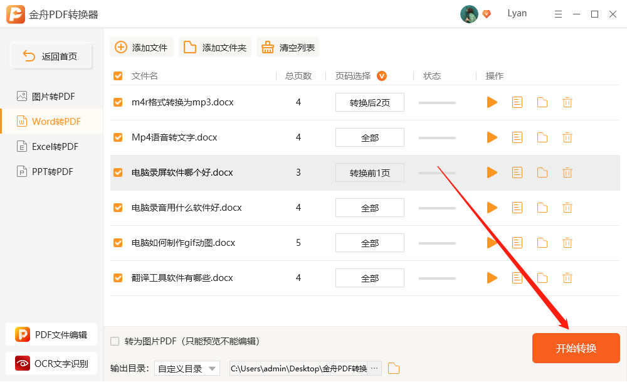The image size is (627, 382).
Task: Click the output path text field
Action: (x=299, y=368)
